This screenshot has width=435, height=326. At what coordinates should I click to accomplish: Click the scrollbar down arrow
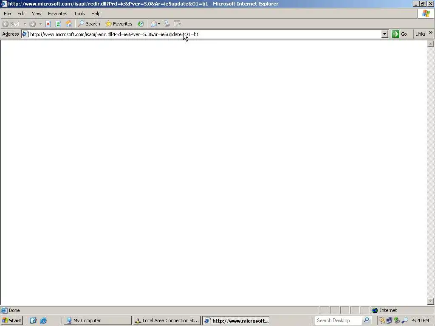(x=431, y=301)
